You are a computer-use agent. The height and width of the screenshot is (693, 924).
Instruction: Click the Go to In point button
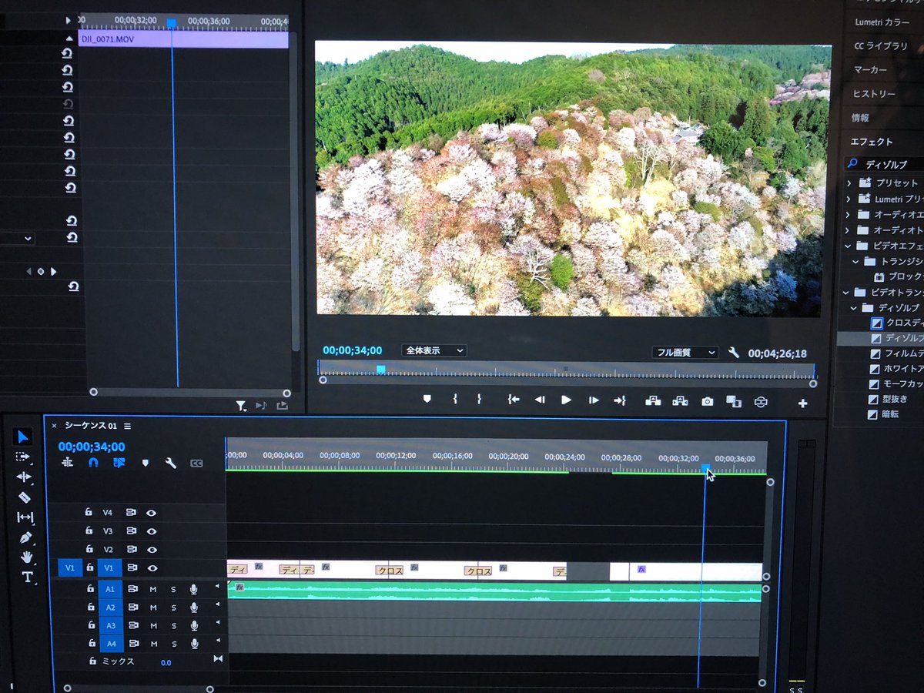(514, 400)
